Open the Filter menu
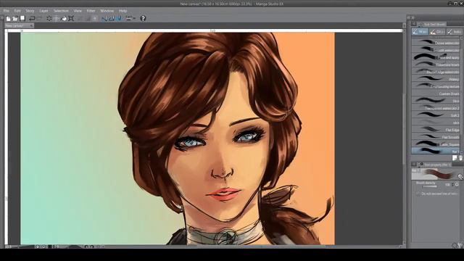Screen dimensions: 464x261 tap(91, 11)
